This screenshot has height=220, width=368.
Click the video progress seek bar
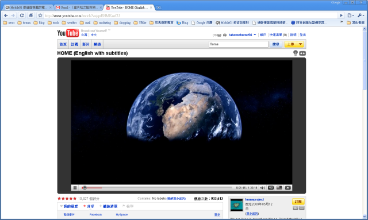click(x=157, y=188)
